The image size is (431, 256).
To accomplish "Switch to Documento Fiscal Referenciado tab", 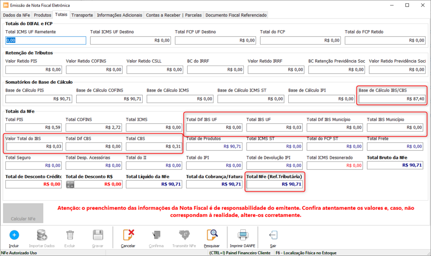I will pos(236,15).
